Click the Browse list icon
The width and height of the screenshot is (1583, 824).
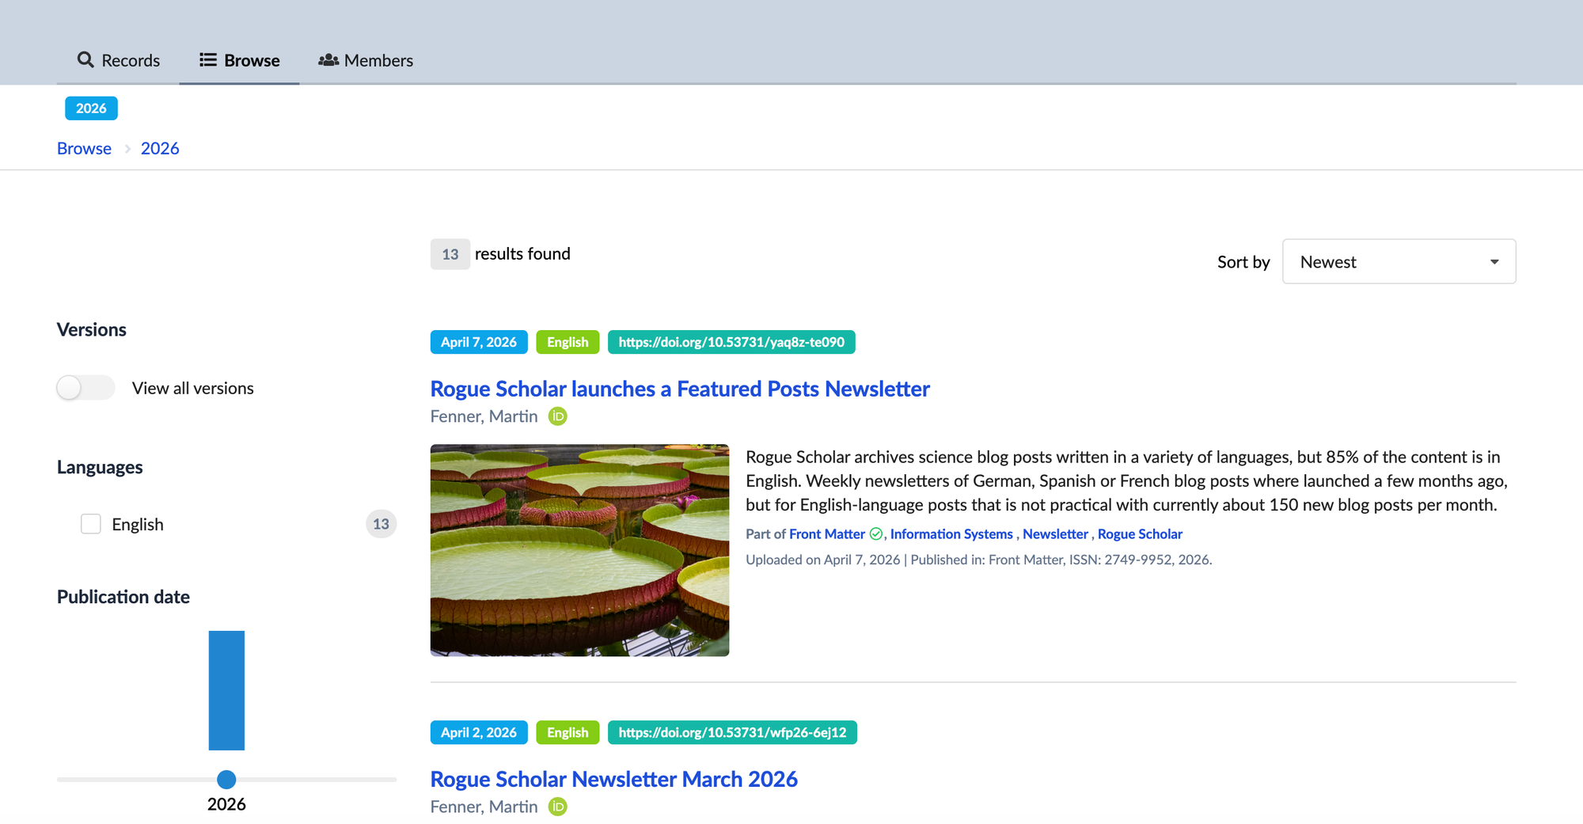point(208,60)
